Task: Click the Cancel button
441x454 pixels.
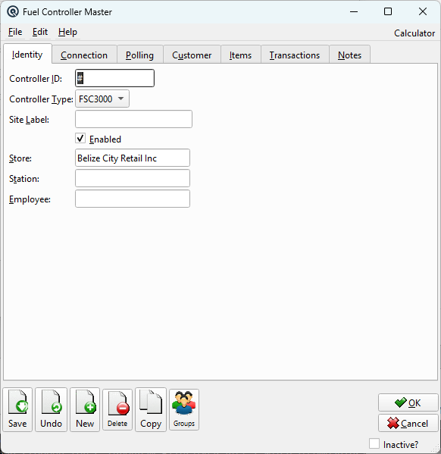Action: (408, 424)
